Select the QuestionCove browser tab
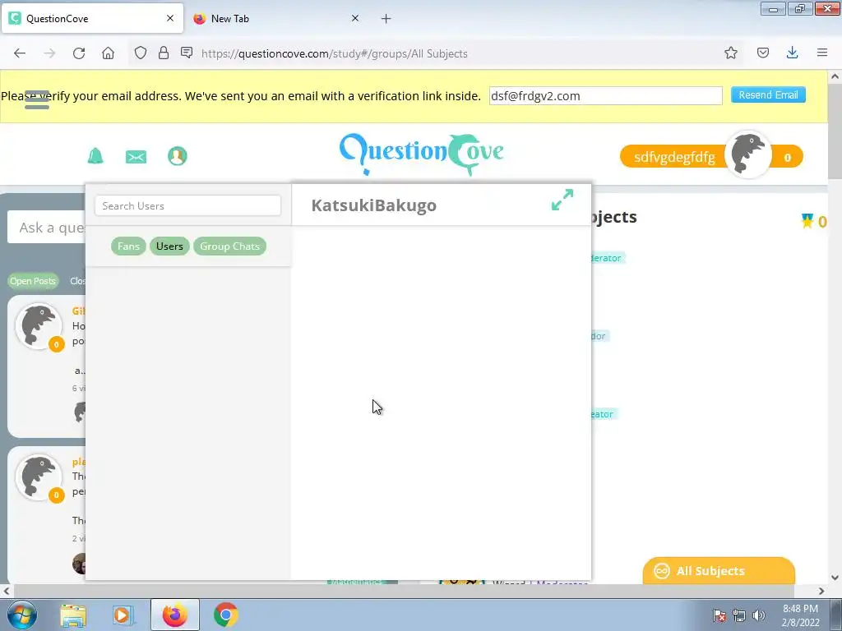842x631 pixels. (92, 19)
